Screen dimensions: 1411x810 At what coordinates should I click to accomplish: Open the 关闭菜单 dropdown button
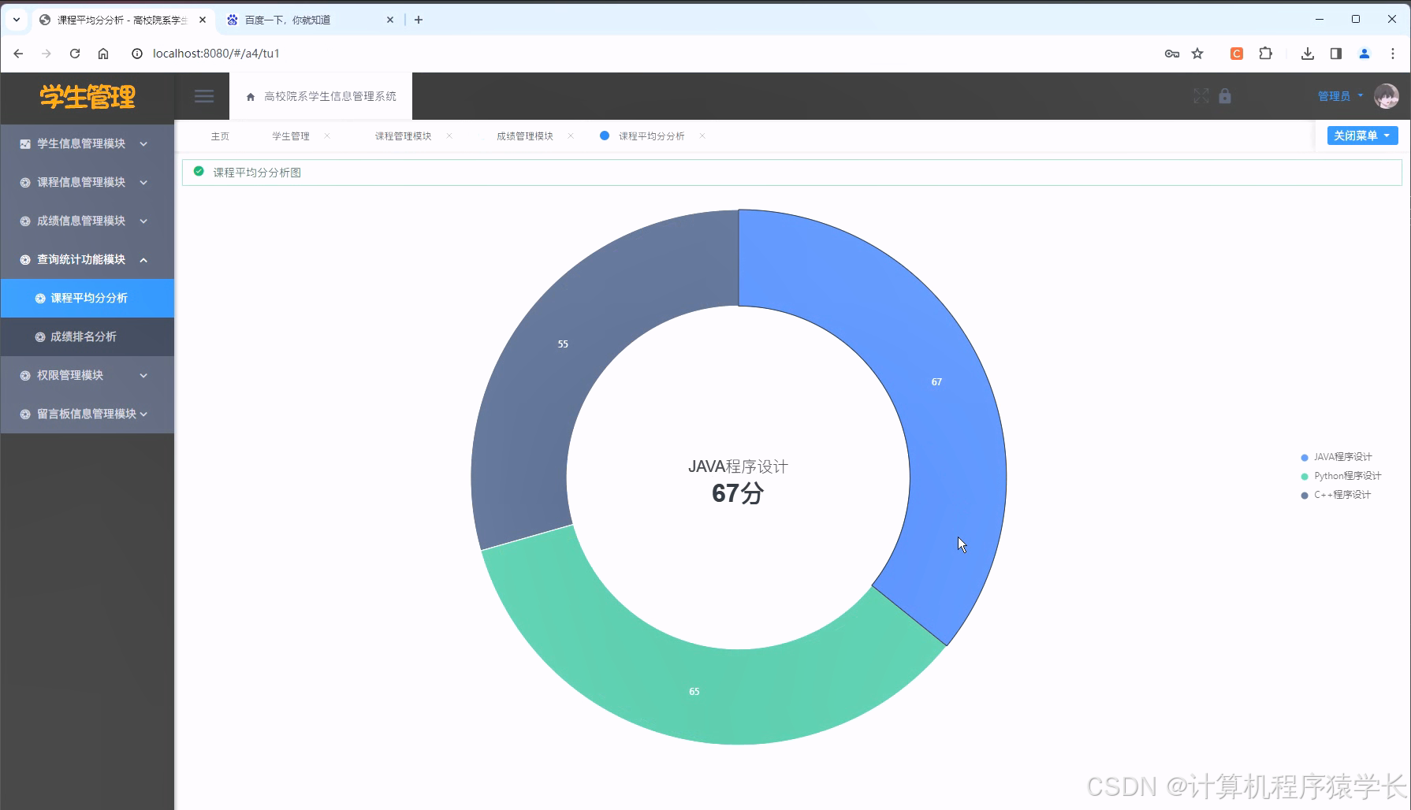[1362, 136]
